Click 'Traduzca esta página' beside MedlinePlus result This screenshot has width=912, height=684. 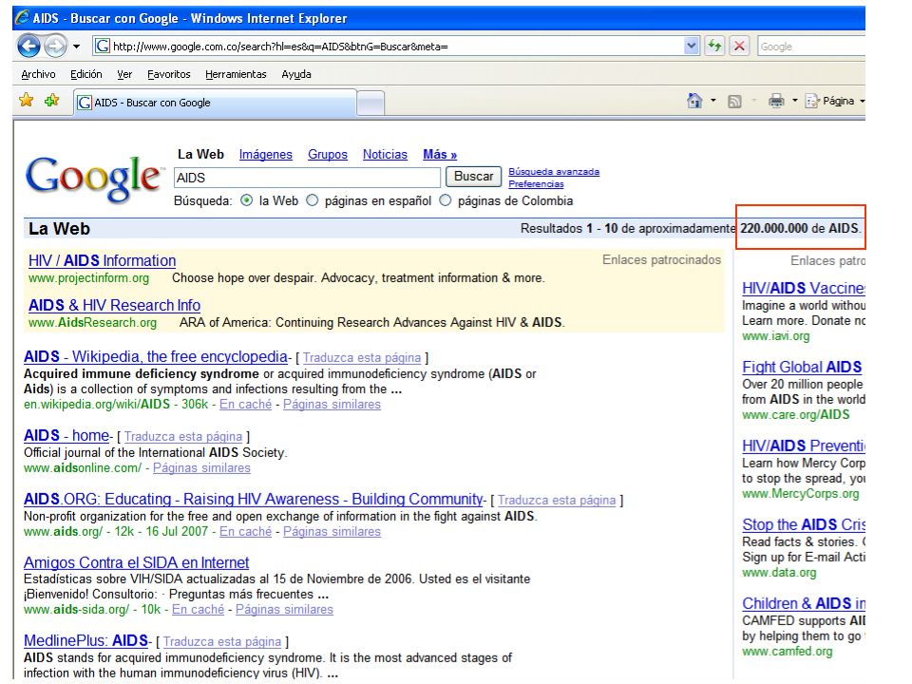click(222, 641)
